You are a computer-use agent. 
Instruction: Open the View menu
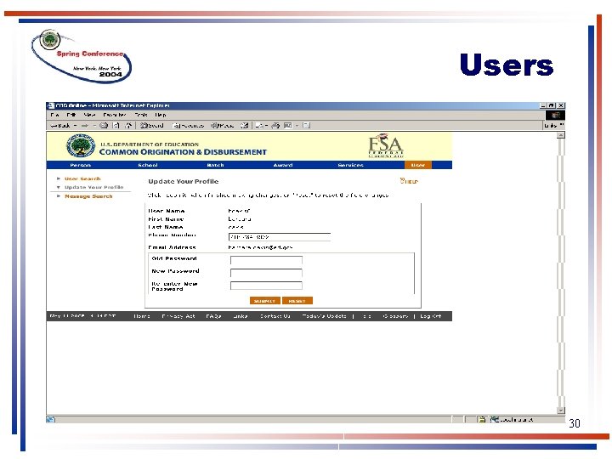click(89, 115)
